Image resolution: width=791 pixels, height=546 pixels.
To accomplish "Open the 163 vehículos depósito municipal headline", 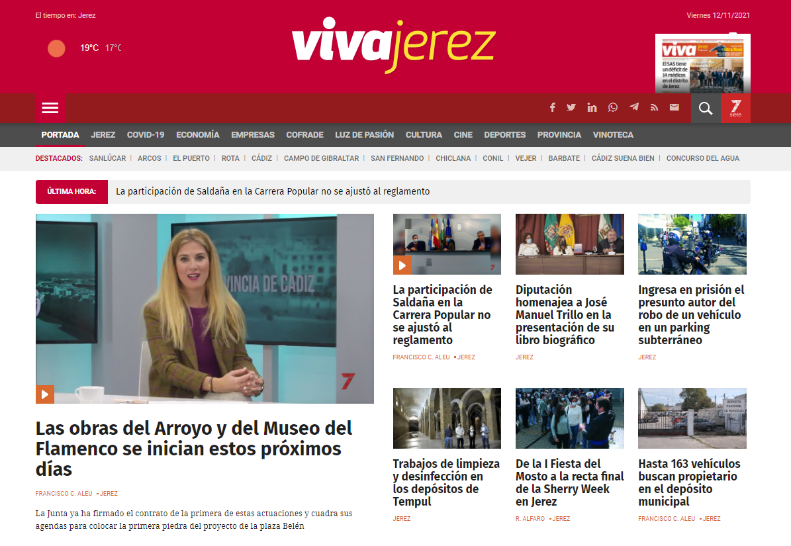I will click(689, 482).
